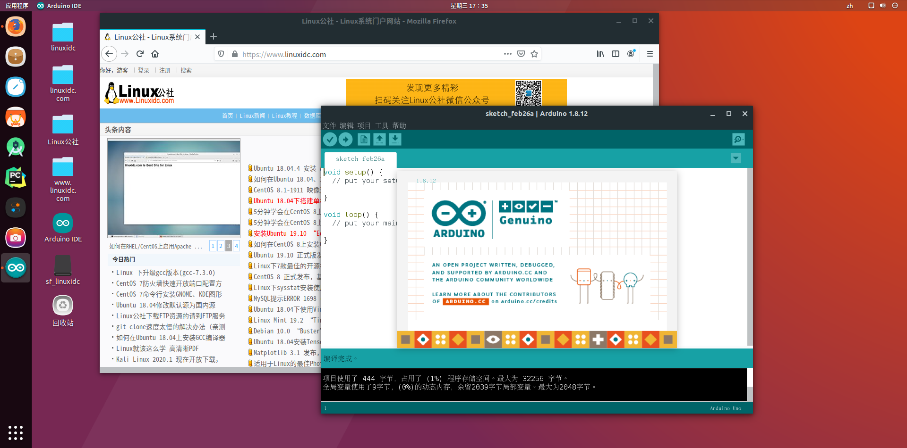Launch Arduino IDE from the Ubuntu dock

tap(16, 267)
